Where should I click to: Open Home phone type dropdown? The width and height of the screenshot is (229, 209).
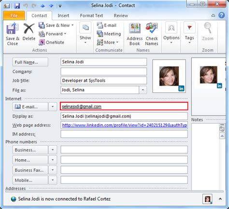[53, 160]
